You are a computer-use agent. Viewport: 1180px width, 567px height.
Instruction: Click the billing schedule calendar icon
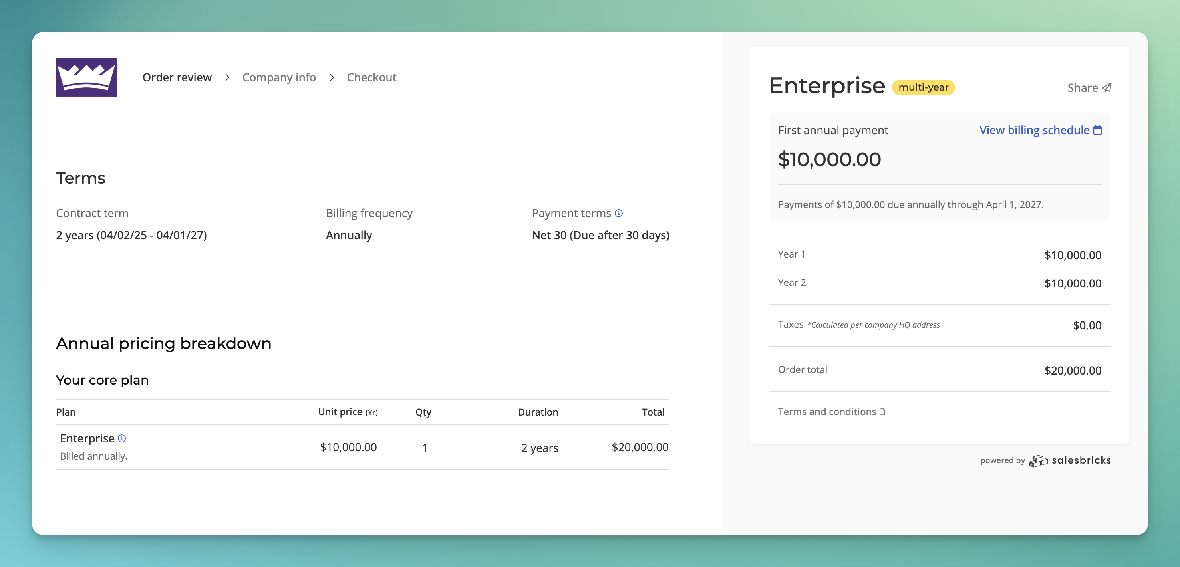[1098, 131]
